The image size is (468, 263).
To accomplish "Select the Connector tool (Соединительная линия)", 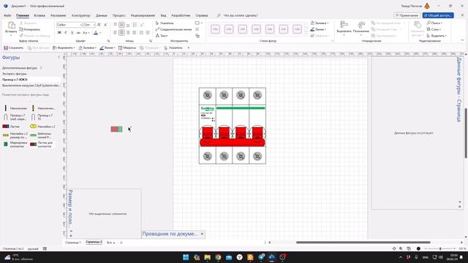I will [x=173, y=29].
